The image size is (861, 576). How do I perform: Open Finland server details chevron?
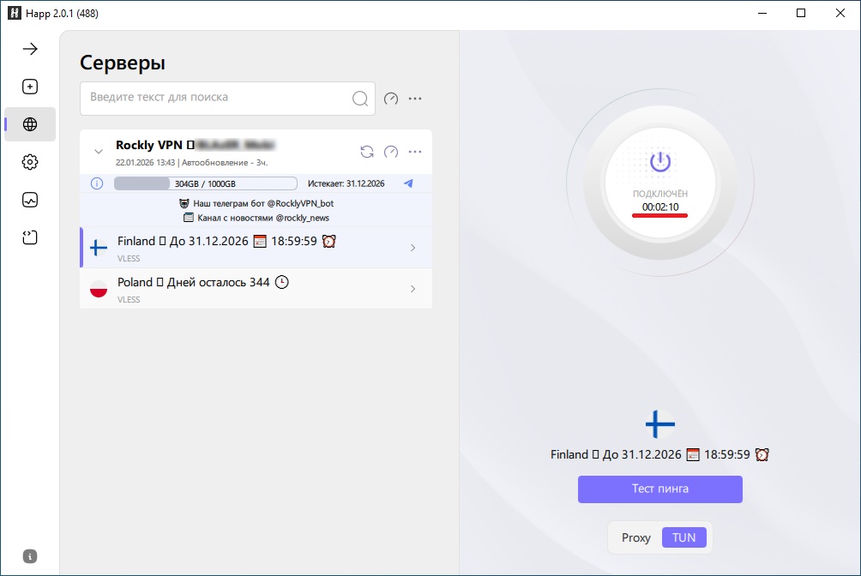pos(412,248)
